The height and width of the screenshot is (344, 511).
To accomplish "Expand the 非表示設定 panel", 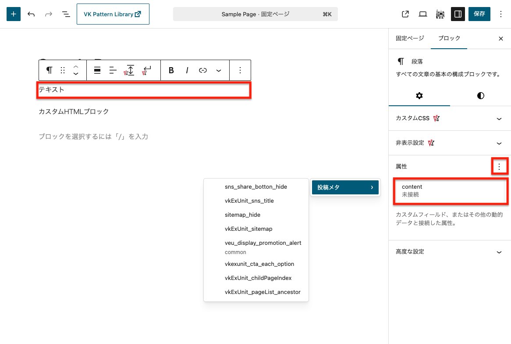I will tap(450, 143).
